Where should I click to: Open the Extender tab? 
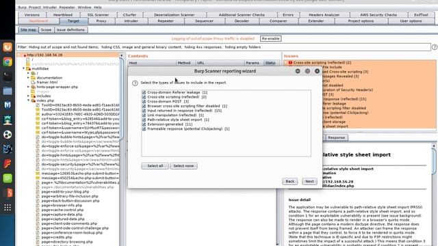(316, 21)
